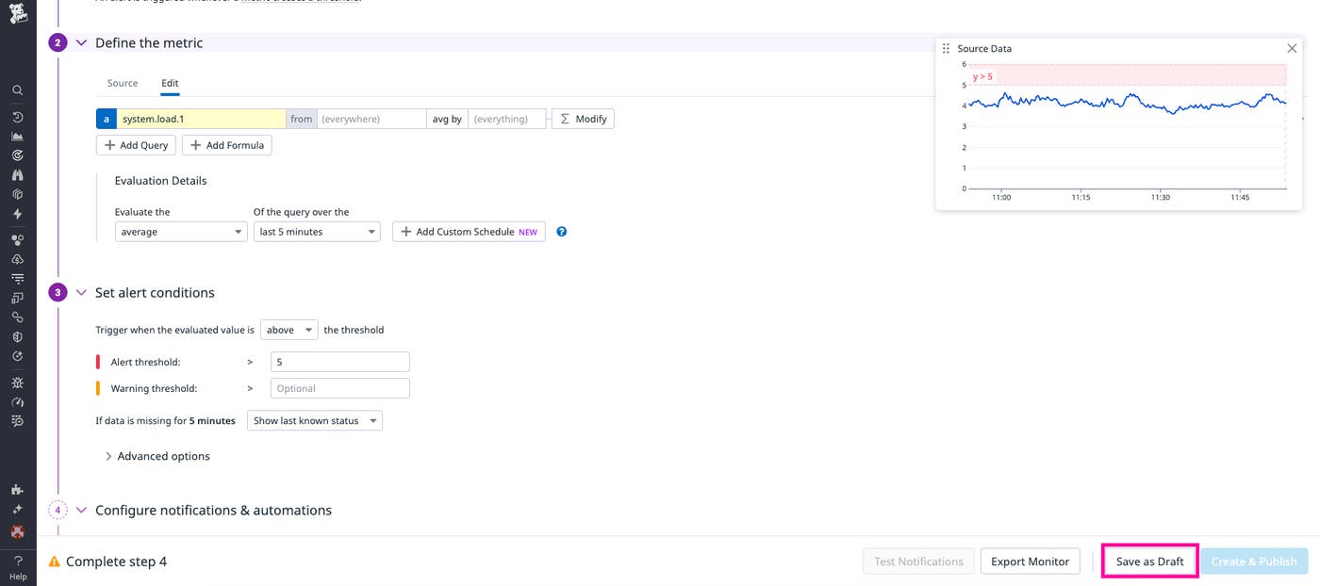Open the average evaluation dropdown
The width and height of the screenshot is (1320, 586).
(180, 231)
